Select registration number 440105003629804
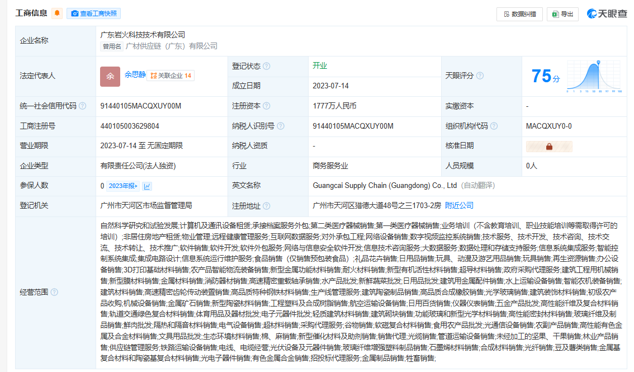The width and height of the screenshot is (634, 372). tap(130, 126)
